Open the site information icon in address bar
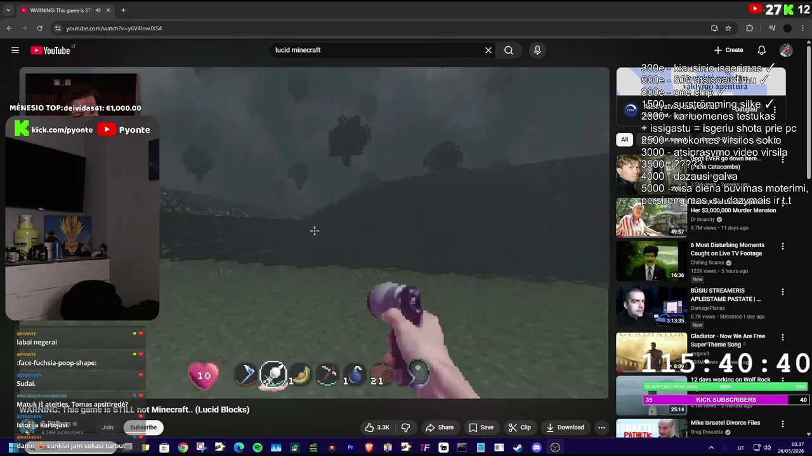Screen dimensions: 812x456 click(x=58, y=28)
